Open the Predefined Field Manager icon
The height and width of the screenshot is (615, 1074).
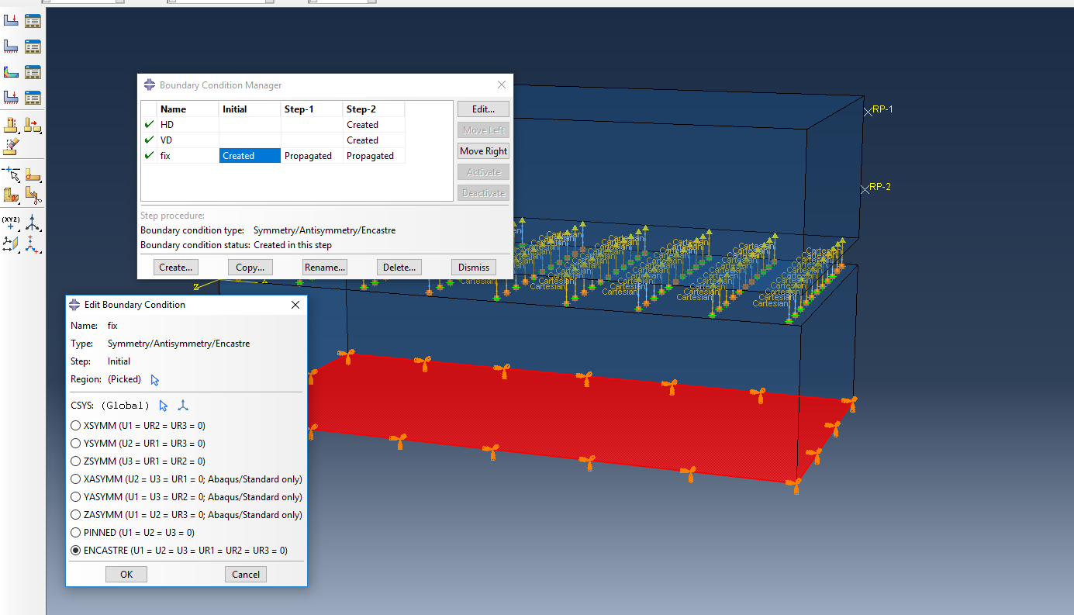coord(33,71)
